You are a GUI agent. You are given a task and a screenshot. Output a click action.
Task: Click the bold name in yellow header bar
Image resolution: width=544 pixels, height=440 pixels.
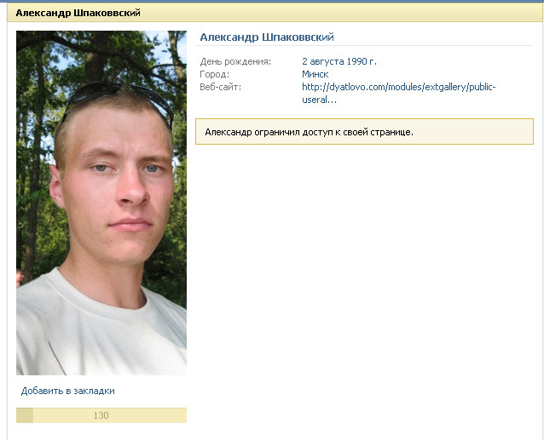tap(78, 13)
